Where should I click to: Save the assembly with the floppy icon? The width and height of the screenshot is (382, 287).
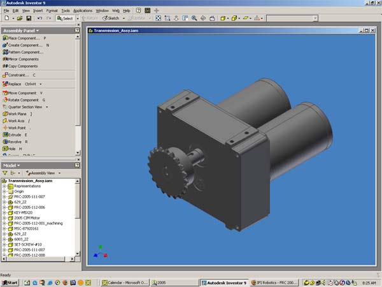(29, 18)
